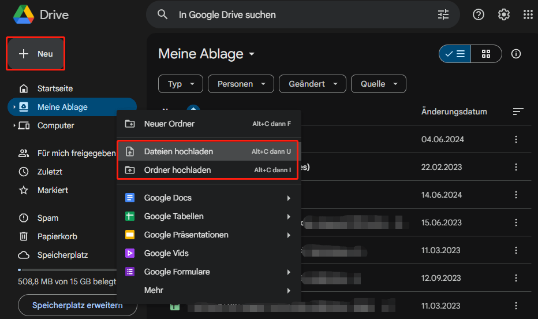This screenshot has height=319, width=538.
Task: Switch to list layout view
Action: point(455,54)
